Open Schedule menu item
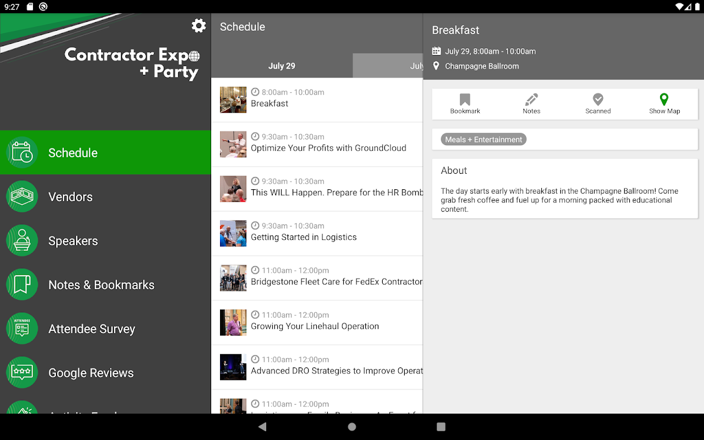 click(106, 152)
